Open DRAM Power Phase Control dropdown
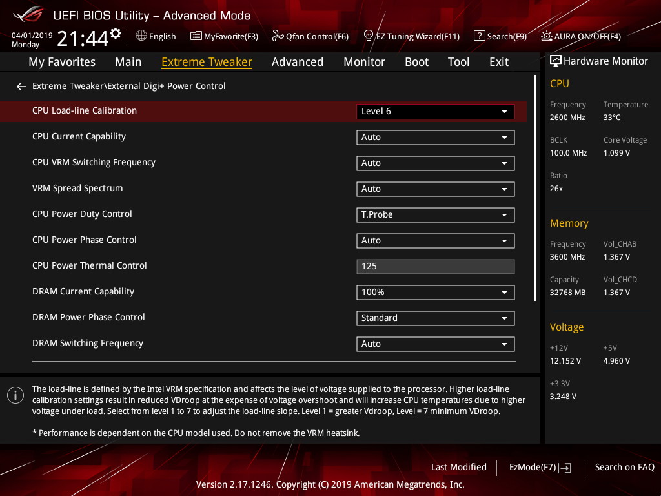The width and height of the screenshot is (661, 496). pyautogui.click(x=436, y=318)
